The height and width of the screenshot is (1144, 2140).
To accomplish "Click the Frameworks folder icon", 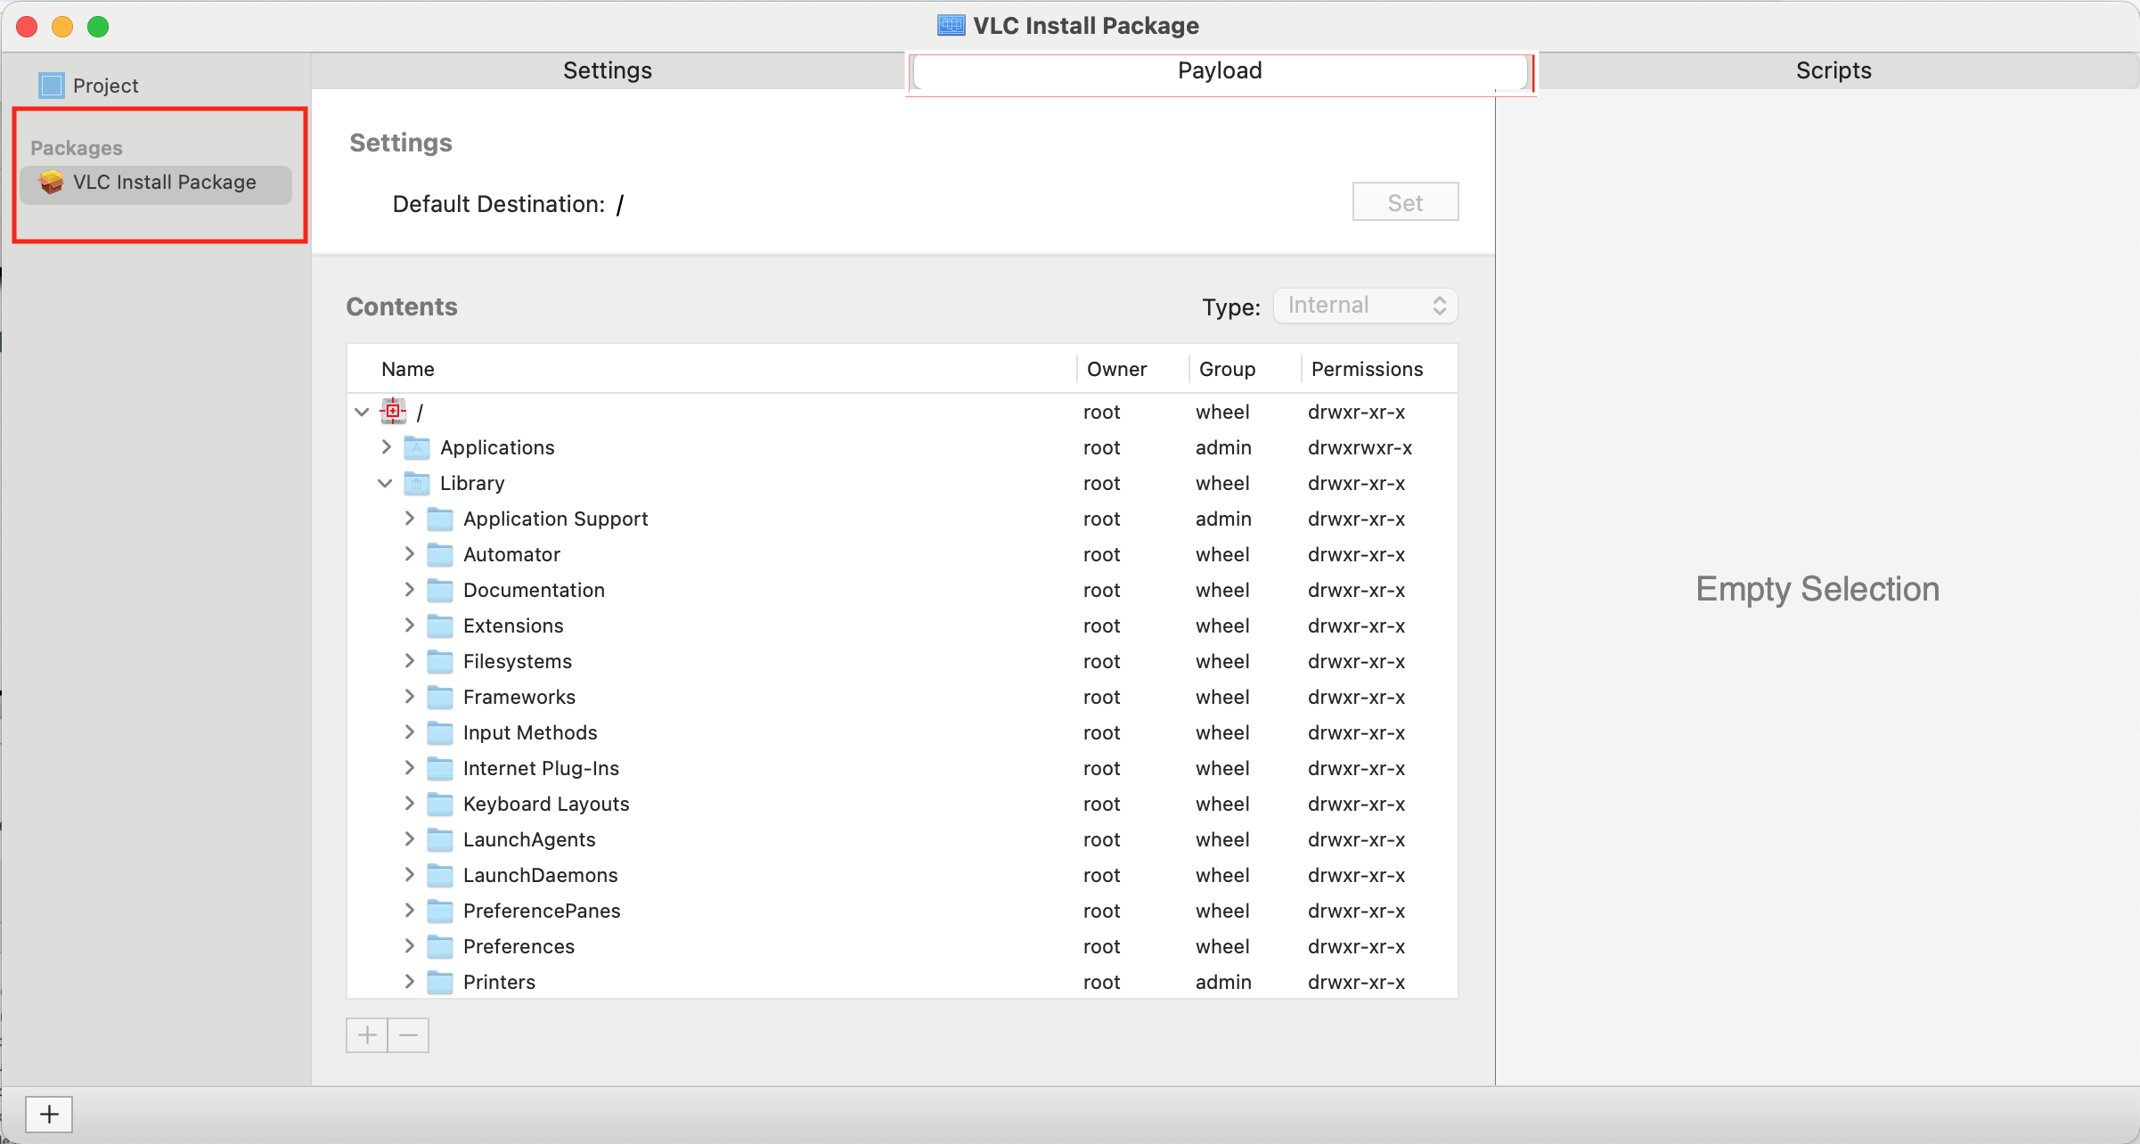I will 440,697.
